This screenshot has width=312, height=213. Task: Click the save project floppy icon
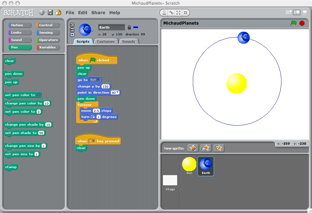pos(50,13)
